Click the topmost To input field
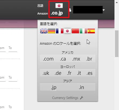The image size is (119, 110). pos(13,49)
